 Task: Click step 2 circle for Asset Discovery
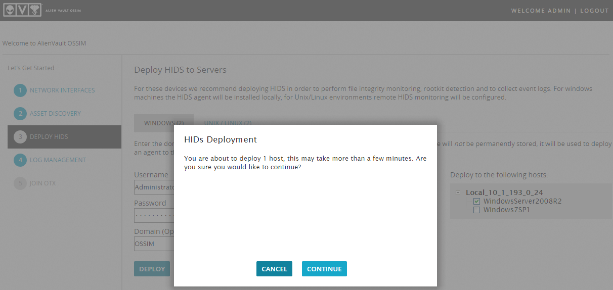[20, 114]
